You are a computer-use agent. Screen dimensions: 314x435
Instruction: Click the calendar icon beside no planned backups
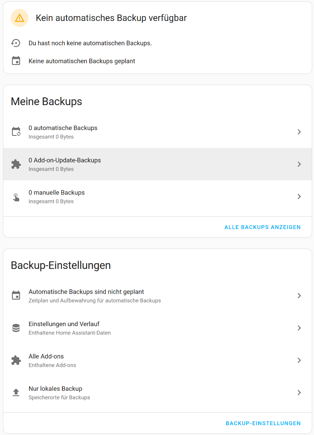[16, 61]
